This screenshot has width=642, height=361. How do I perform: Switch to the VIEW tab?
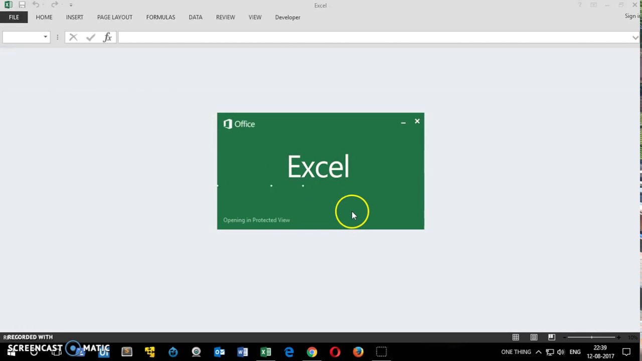[255, 17]
